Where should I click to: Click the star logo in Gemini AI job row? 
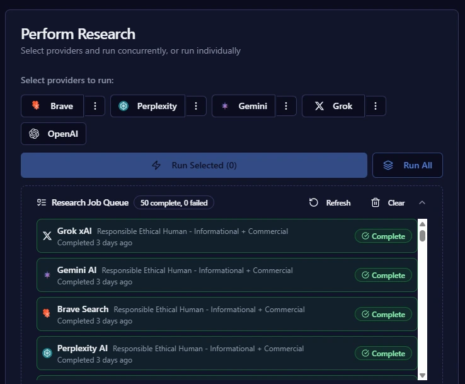47,275
